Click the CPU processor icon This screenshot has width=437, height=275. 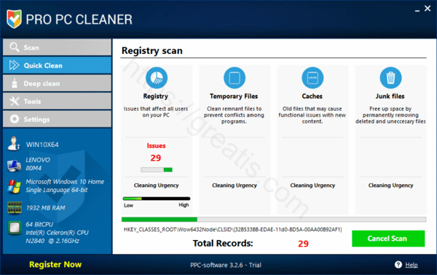coord(15,228)
